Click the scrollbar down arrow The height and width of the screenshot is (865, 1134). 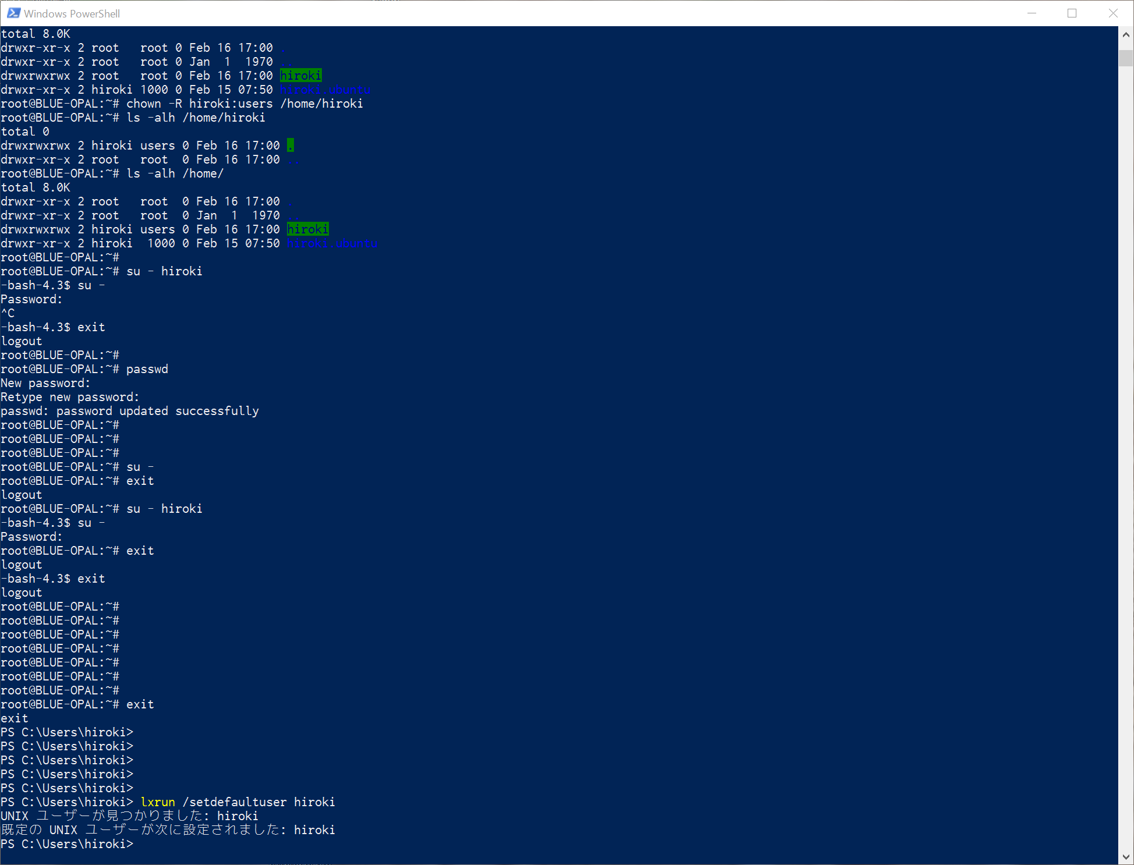click(1125, 856)
